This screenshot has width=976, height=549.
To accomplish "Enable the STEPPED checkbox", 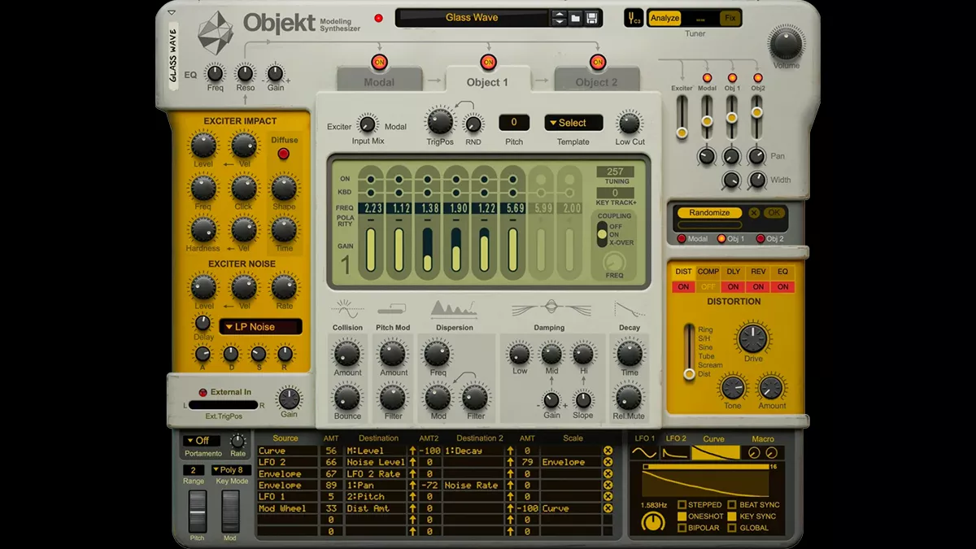I will (x=682, y=505).
